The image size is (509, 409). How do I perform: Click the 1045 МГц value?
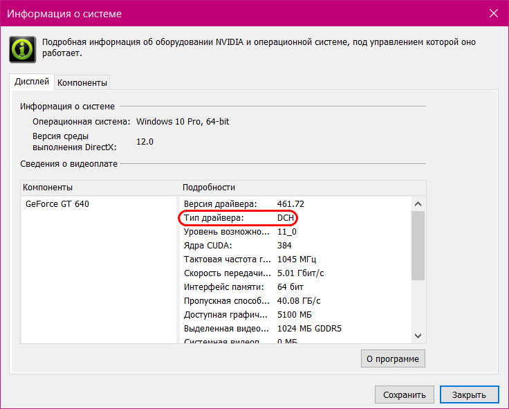pos(297,260)
